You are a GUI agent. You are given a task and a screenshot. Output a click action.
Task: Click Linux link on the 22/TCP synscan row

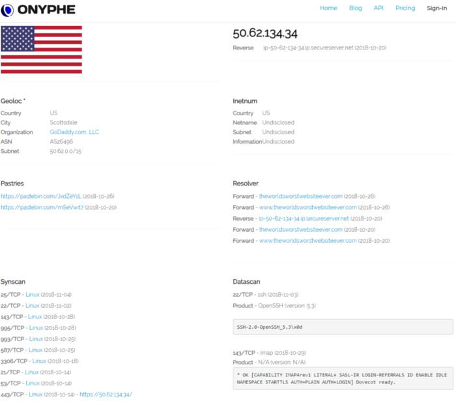tap(33, 305)
